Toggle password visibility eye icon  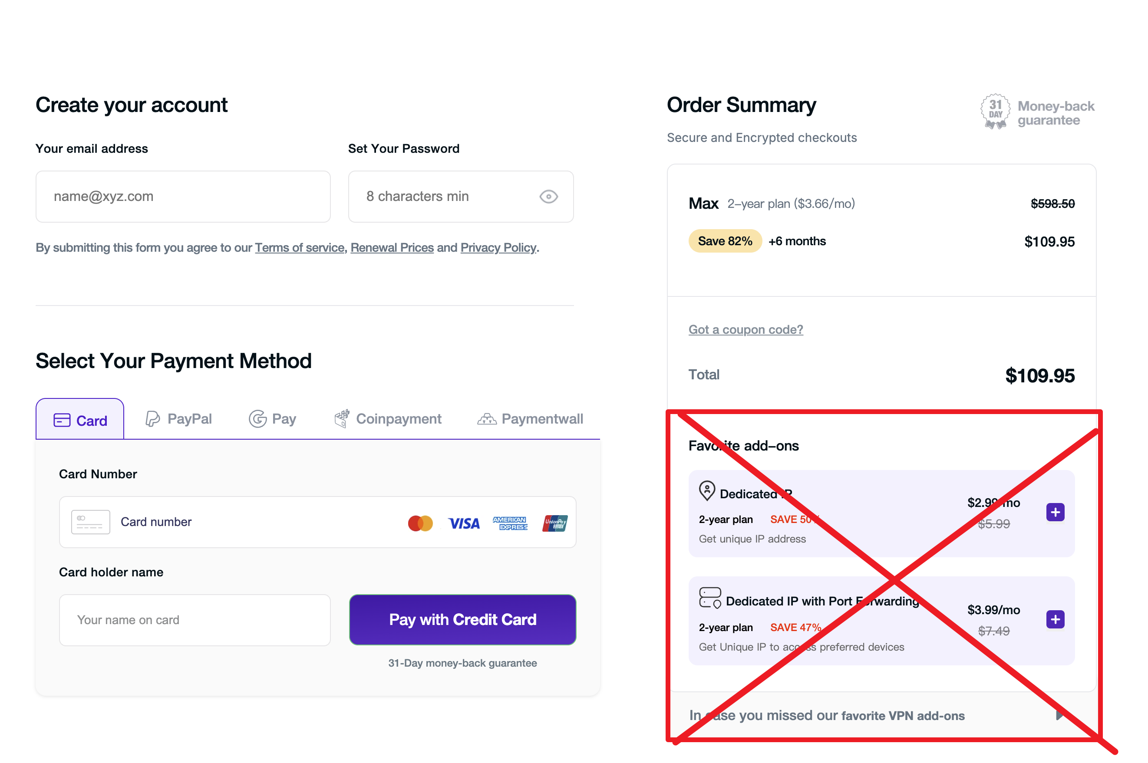click(x=548, y=197)
